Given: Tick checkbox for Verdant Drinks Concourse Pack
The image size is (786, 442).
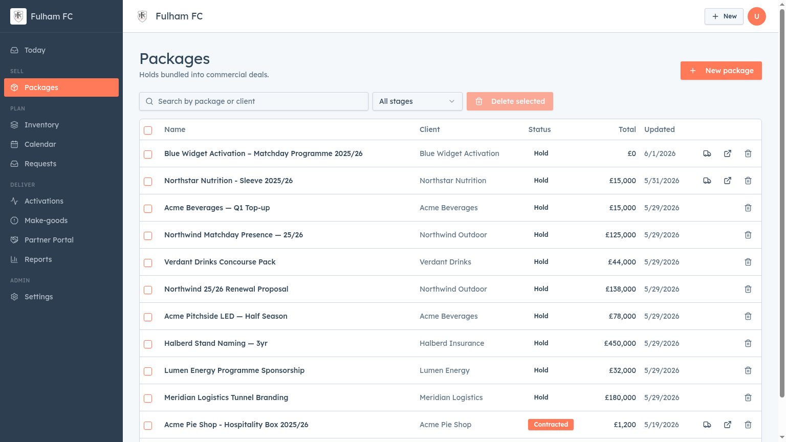Looking at the screenshot, I should tap(148, 263).
